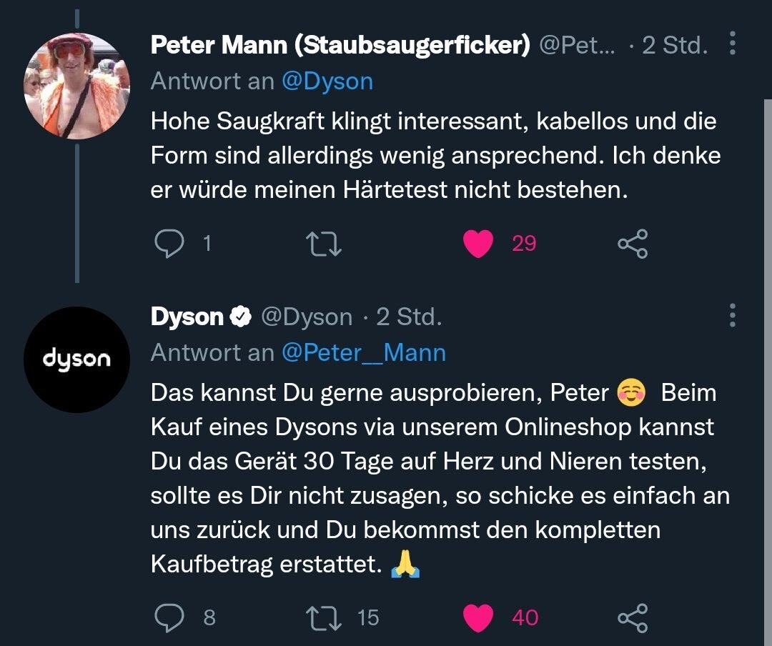
Task: Open Peter Mann (Staubsaugerficker) profile name
Action: coord(340,46)
